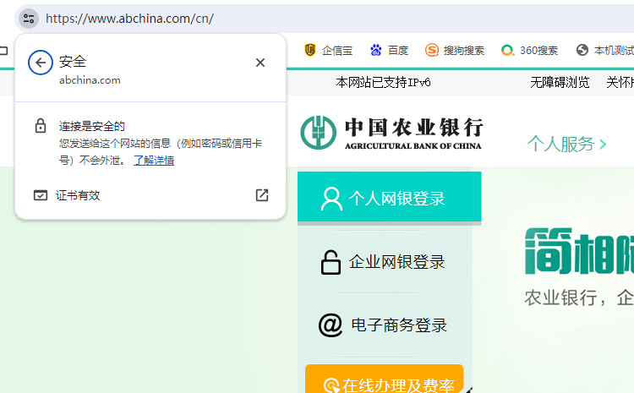Click the 了解详情 link
634x393 pixels.
[154, 160]
